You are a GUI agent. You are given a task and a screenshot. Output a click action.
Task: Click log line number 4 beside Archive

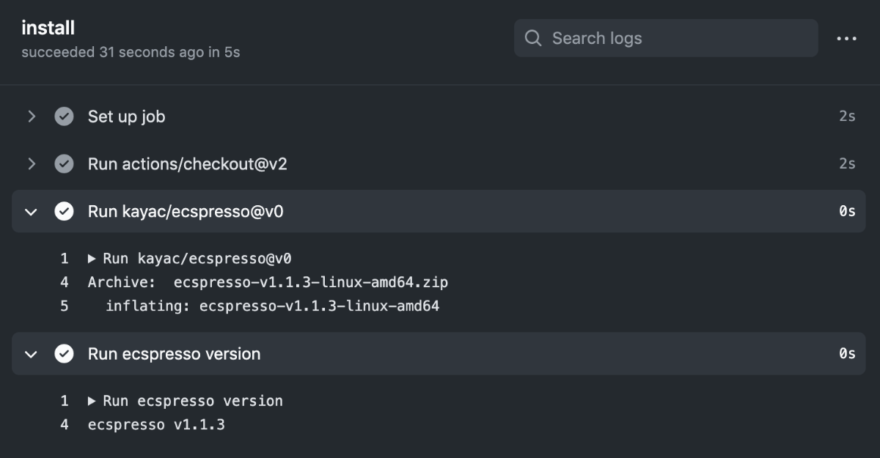click(65, 282)
